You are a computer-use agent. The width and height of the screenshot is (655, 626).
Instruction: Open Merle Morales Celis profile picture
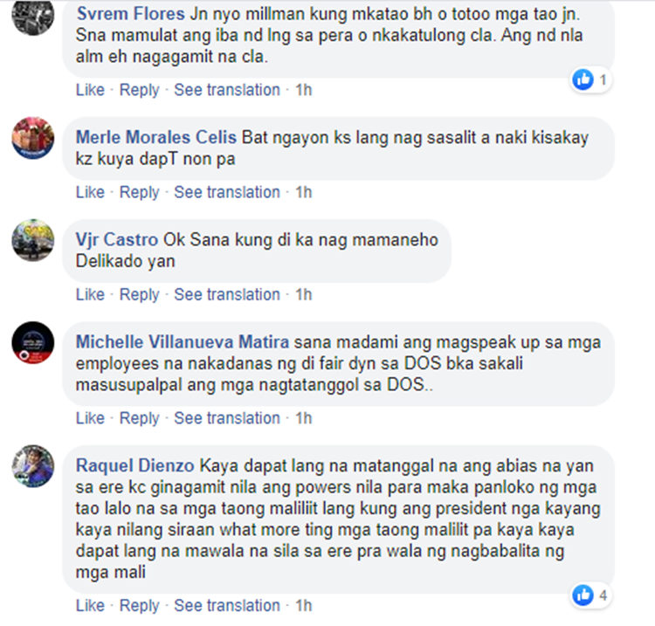(x=32, y=138)
